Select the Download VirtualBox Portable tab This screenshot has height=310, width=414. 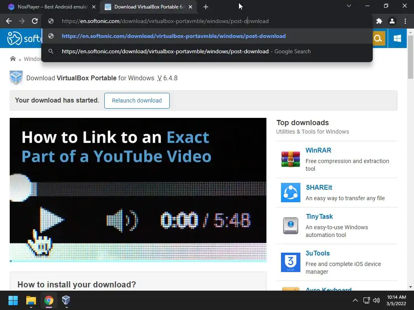point(148,7)
